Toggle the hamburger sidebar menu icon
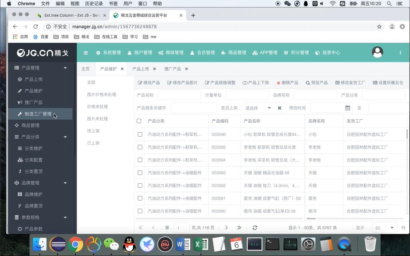The height and width of the screenshot is (256, 410). 86,52
